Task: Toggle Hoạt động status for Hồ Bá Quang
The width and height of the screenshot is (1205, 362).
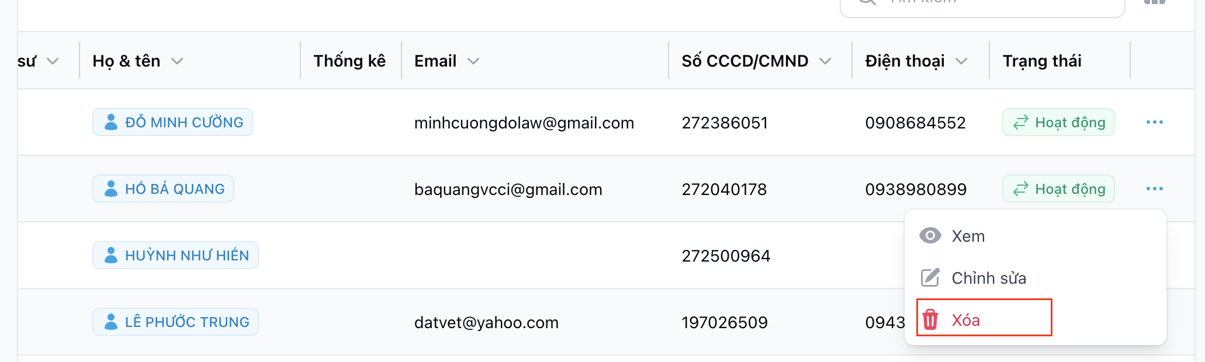Action: coord(1058,189)
